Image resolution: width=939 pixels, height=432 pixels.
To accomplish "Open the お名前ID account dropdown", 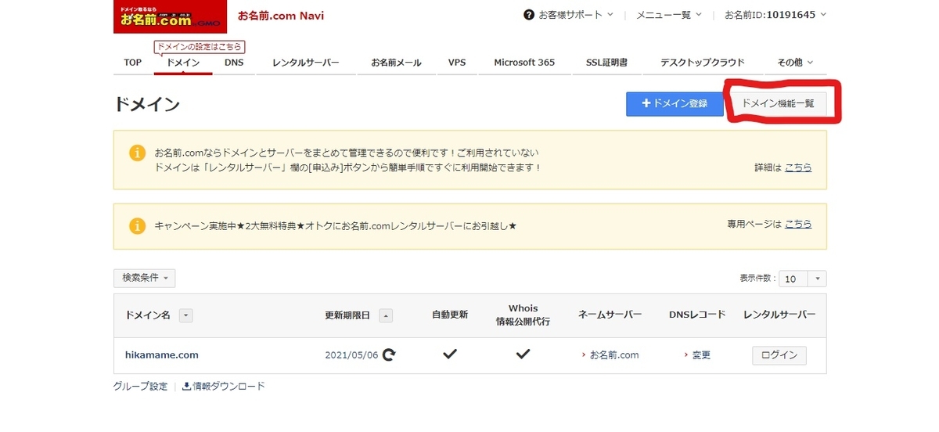I will tap(775, 15).
